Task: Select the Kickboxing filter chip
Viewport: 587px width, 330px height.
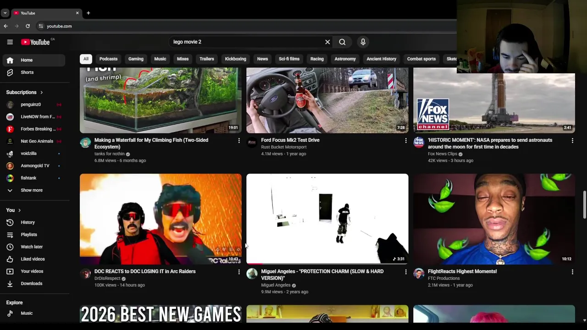Action: point(235,59)
